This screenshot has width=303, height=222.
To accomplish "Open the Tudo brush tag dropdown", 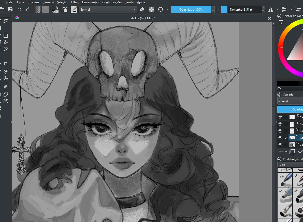I will pos(290,165).
